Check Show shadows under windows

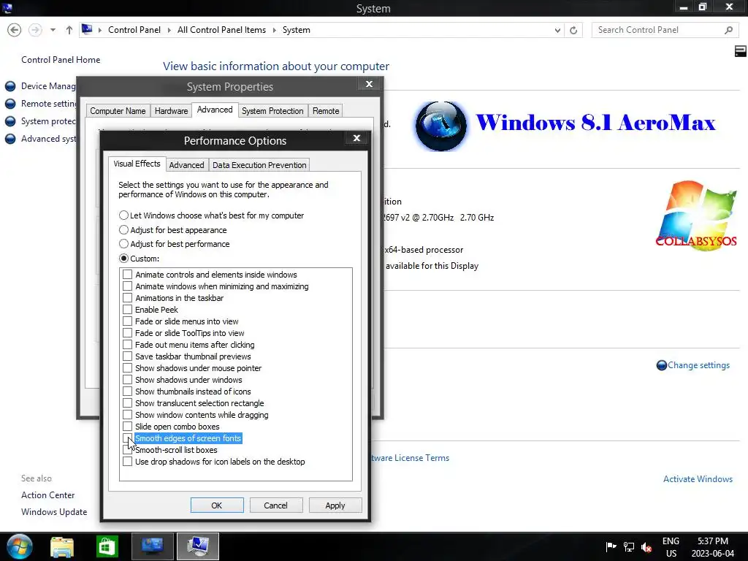[127, 380]
